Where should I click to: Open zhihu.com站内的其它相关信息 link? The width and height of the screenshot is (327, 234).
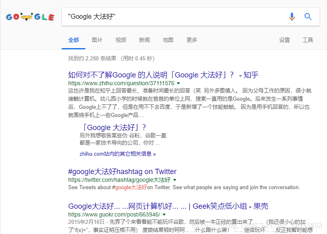[118, 154]
